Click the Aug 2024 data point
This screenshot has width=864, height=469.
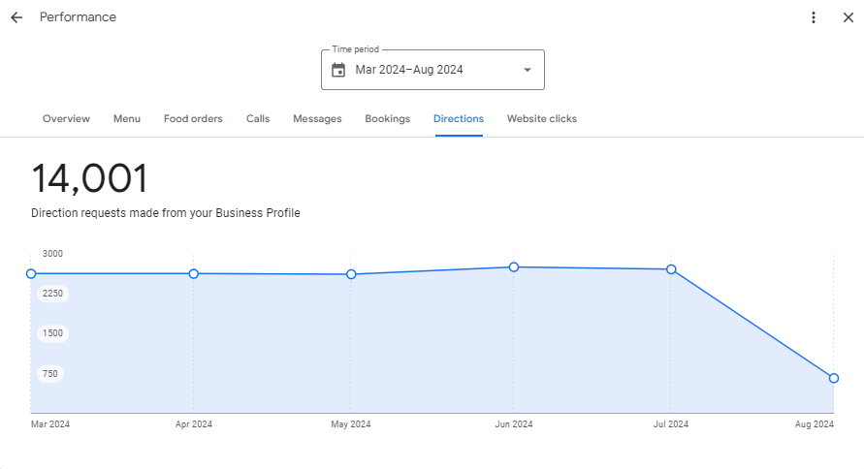coord(834,378)
